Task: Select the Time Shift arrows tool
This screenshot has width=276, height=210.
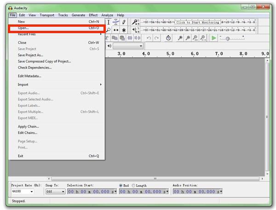Action: pyautogui.click(x=116, y=30)
